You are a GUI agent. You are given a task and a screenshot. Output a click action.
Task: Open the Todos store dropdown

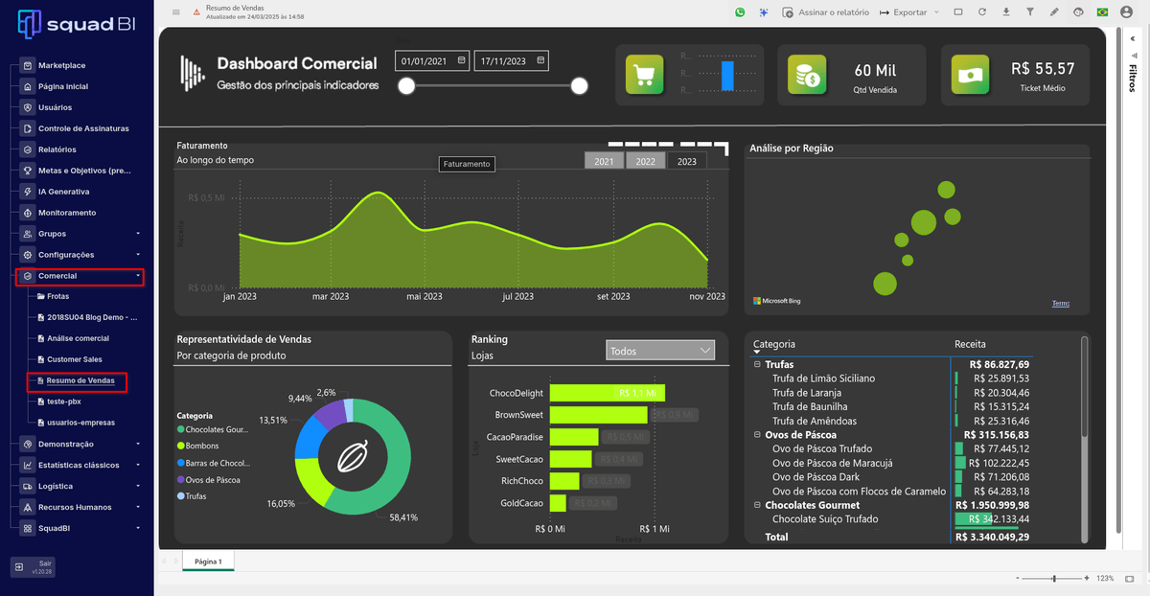(x=660, y=351)
